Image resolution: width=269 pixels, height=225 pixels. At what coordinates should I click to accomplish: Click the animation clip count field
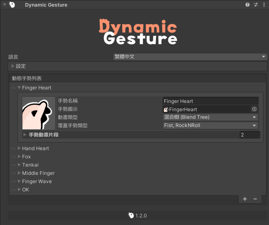click(x=249, y=135)
